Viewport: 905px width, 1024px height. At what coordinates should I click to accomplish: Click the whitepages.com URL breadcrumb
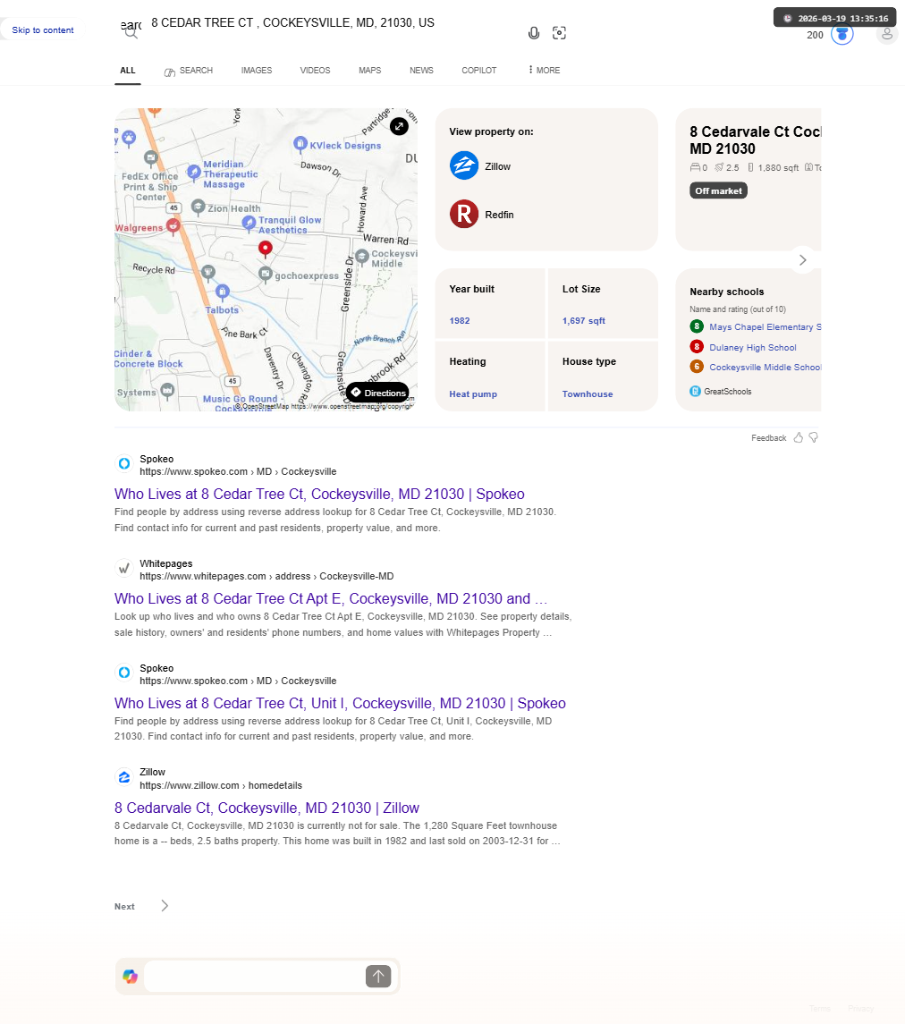(266, 576)
